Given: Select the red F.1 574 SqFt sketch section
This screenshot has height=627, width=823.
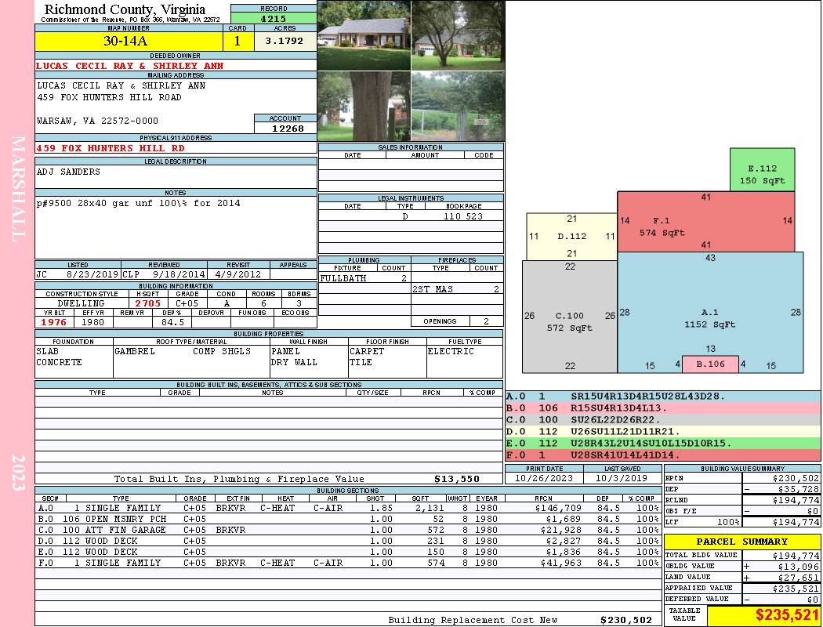Looking at the screenshot, I should [706, 222].
